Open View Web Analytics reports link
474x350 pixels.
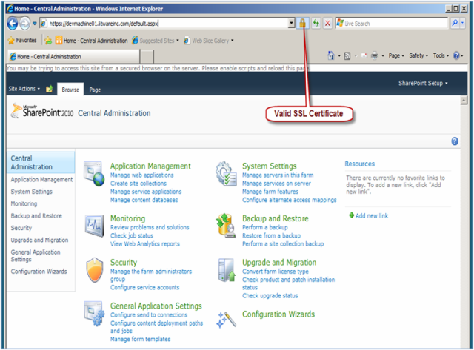145,244
